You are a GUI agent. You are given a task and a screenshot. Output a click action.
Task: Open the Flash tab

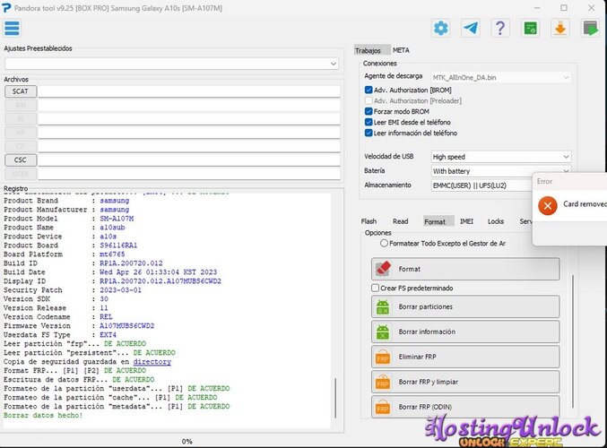pyautogui.click(x=369, y=221)
